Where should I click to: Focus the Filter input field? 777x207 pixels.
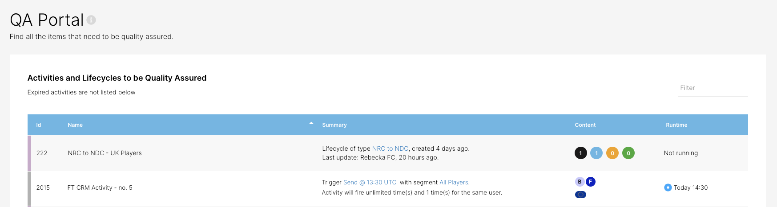click(713, 88)
